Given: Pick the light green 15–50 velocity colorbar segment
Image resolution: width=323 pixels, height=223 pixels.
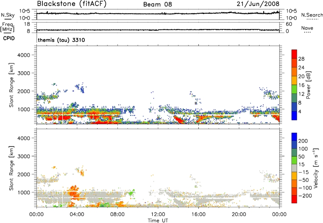Looking at the screenshot, I should [x=294, y=160].
